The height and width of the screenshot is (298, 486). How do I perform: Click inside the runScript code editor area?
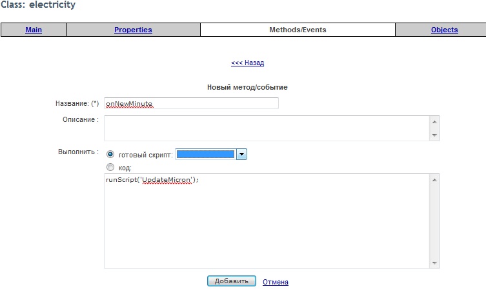[x=266, y=221]
